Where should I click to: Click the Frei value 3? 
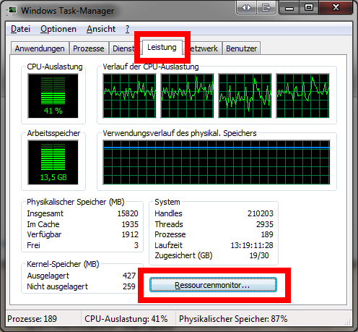point(136,245)
